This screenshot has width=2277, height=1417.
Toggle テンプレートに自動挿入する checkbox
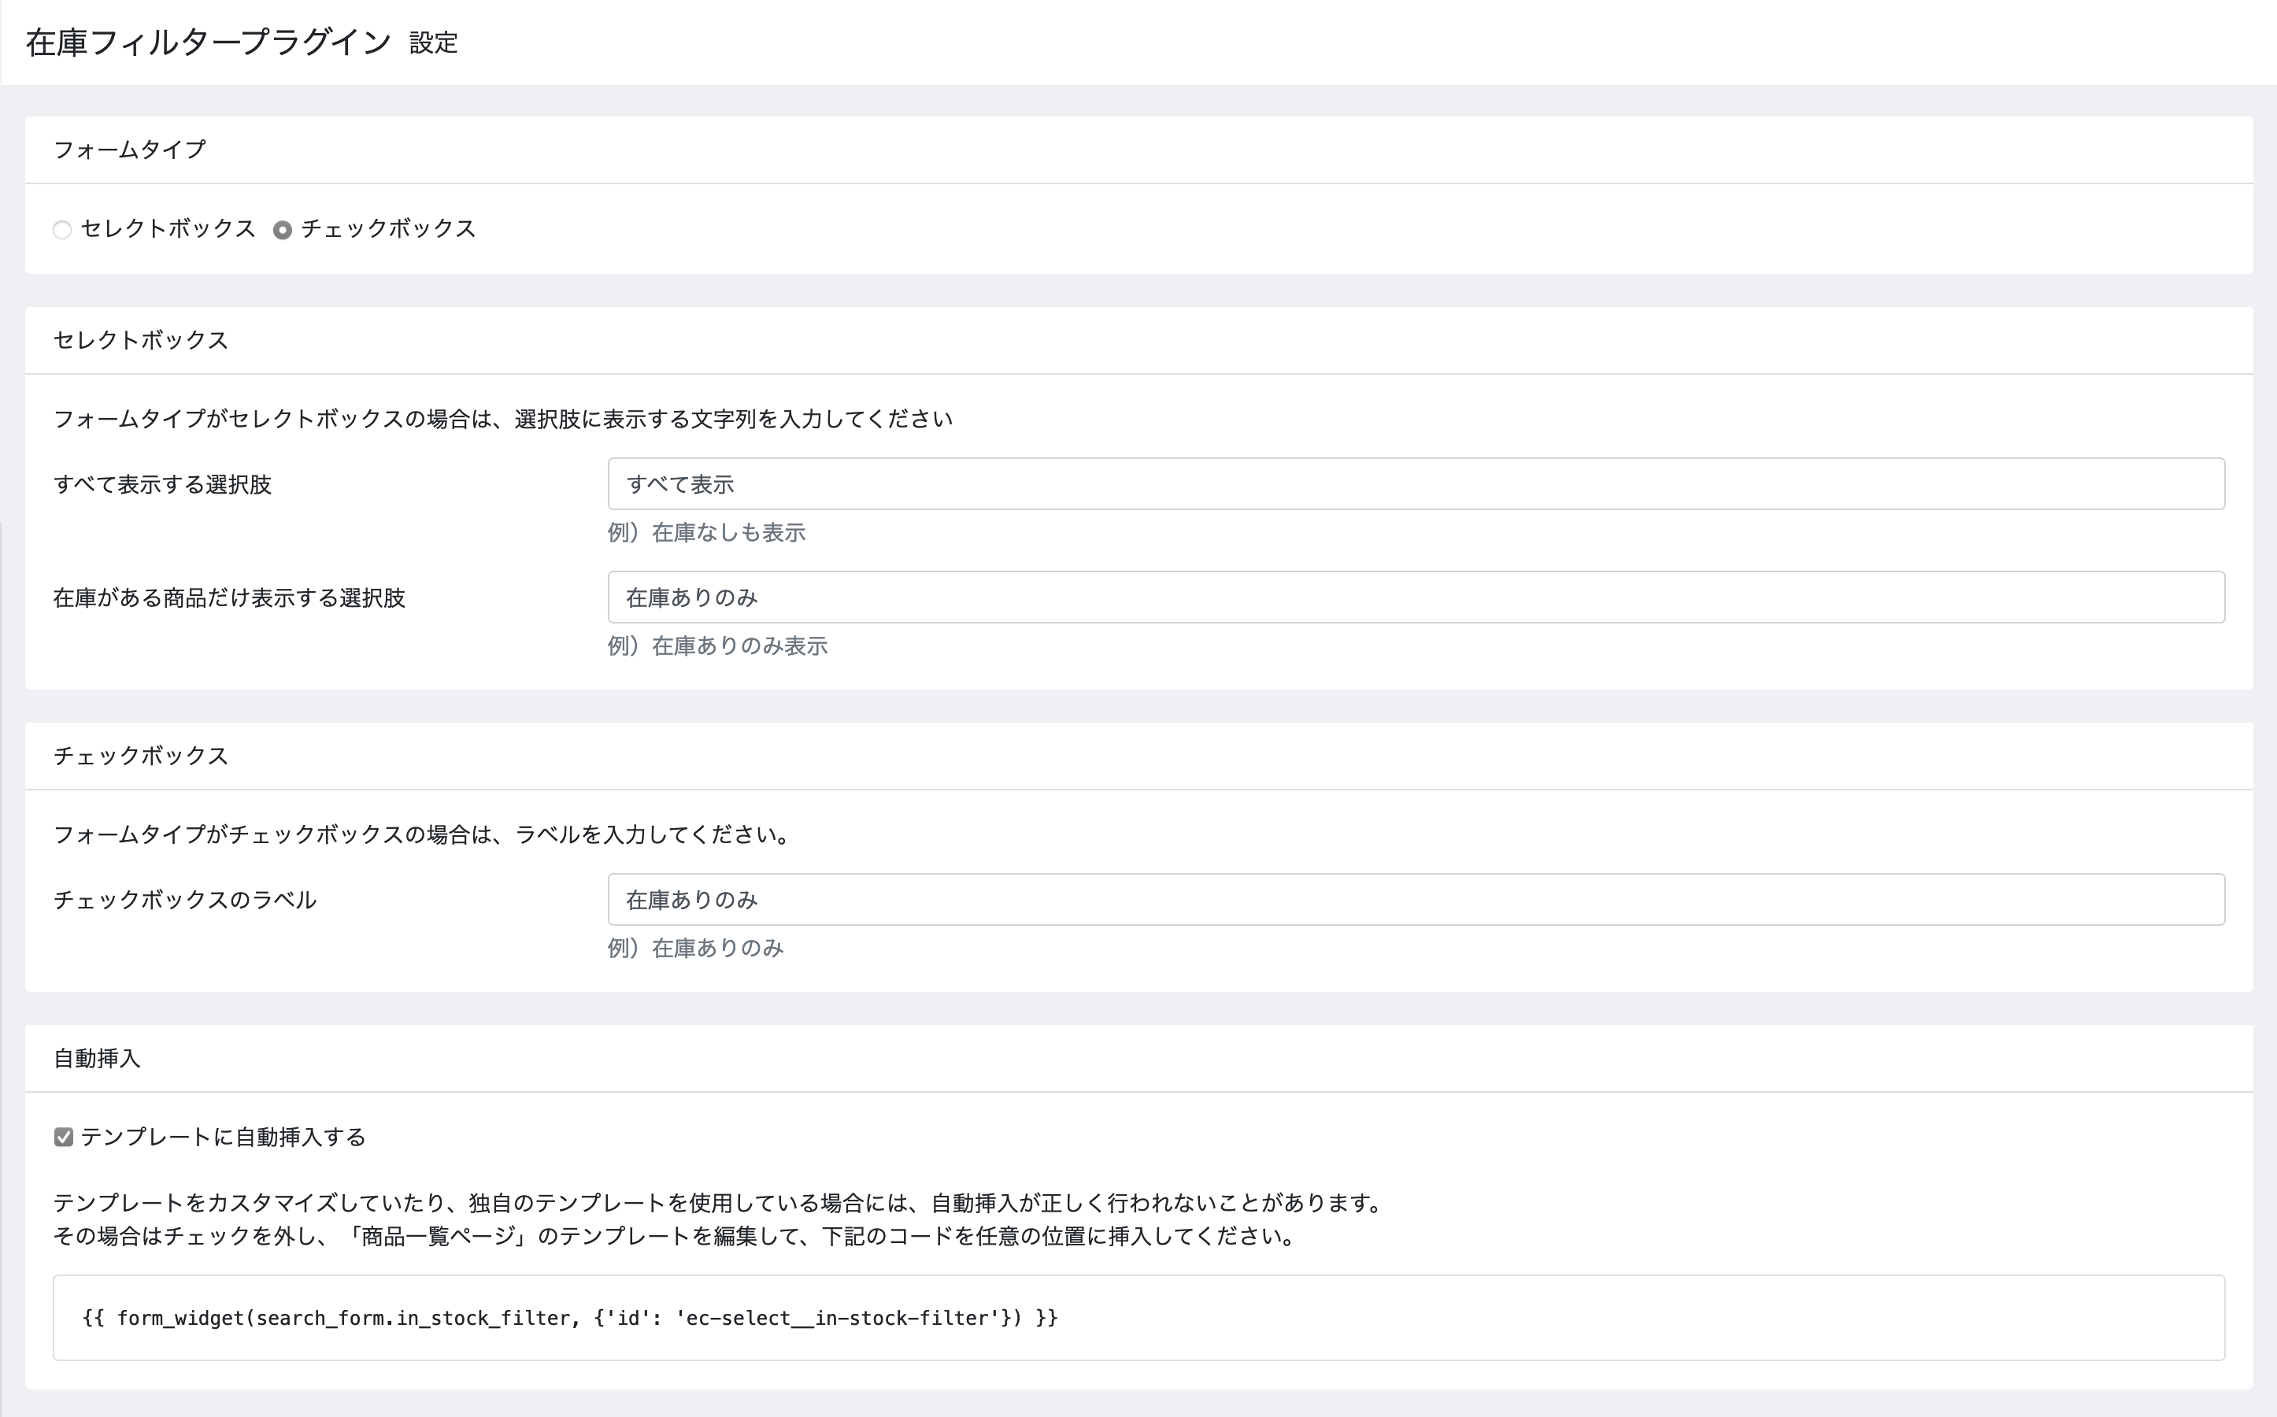[64, 1137]
